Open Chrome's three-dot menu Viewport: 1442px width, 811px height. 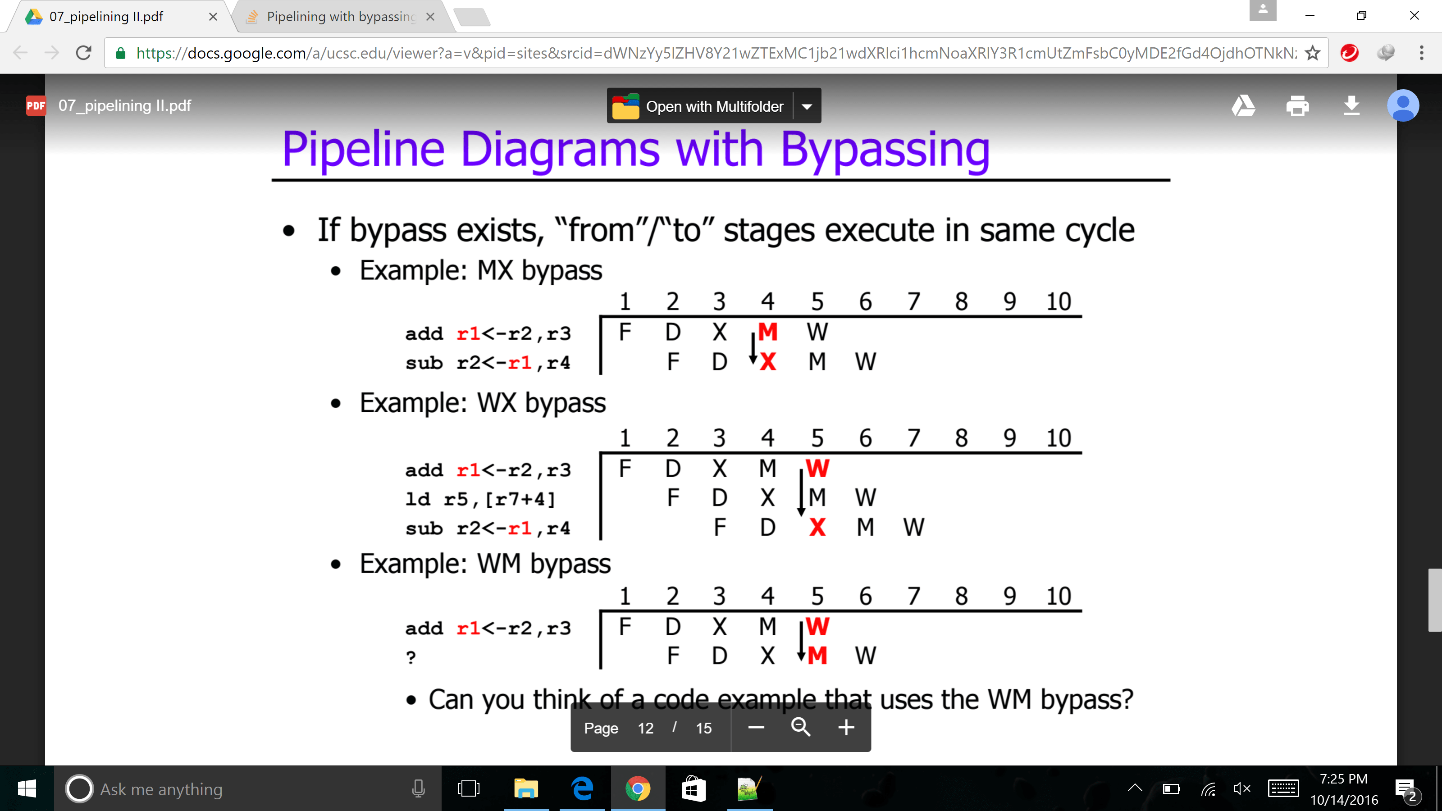pyautogui.click(x=1421, y=53)
